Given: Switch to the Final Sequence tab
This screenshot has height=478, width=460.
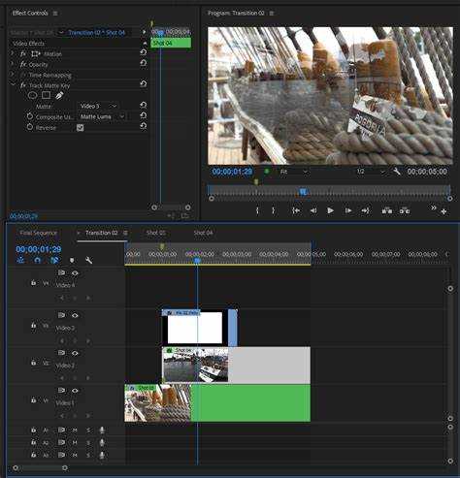Looking at the screenshot, I should pyautogui.click(x=38, y=233).
